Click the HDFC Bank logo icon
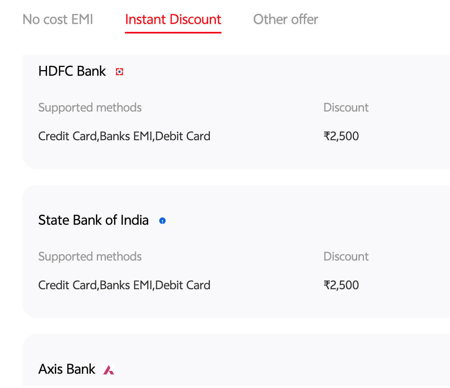Viewport: 450px width, 388px height. point(119,71)
